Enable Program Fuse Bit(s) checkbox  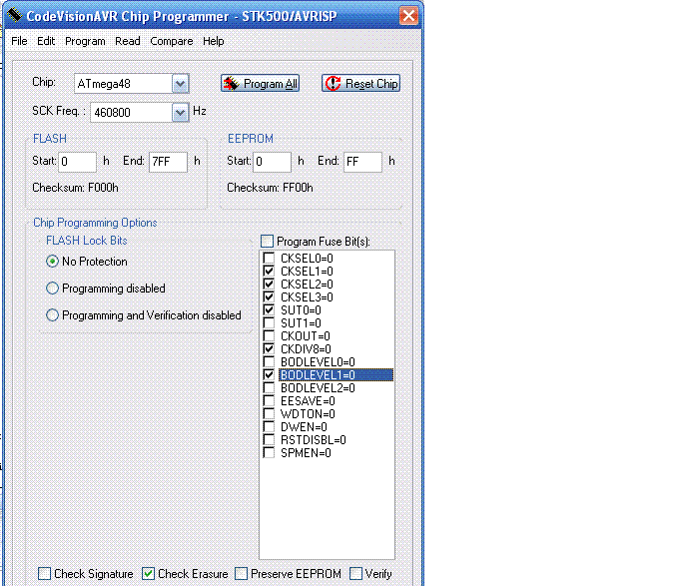pyautogui.click(x=267, y=241)
